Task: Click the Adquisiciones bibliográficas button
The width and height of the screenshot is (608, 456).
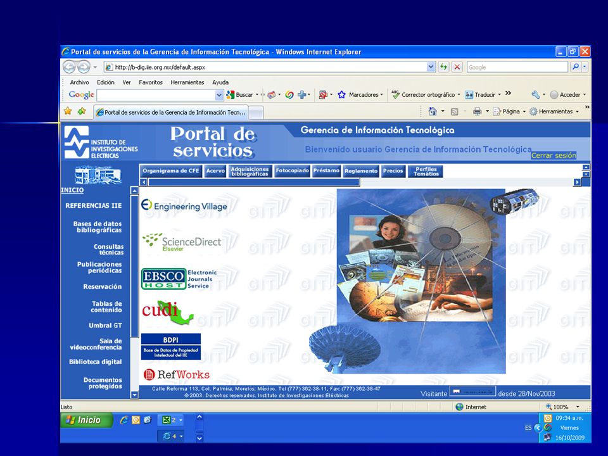Action: [250, 171]
